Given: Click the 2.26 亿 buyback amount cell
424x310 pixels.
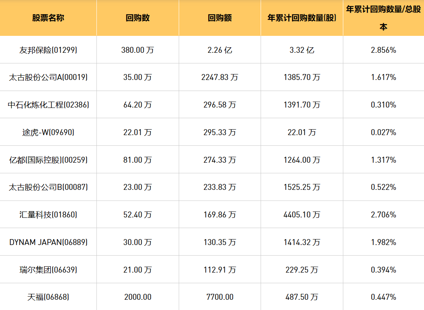Looking at the screenshot, I should [220, 50].
